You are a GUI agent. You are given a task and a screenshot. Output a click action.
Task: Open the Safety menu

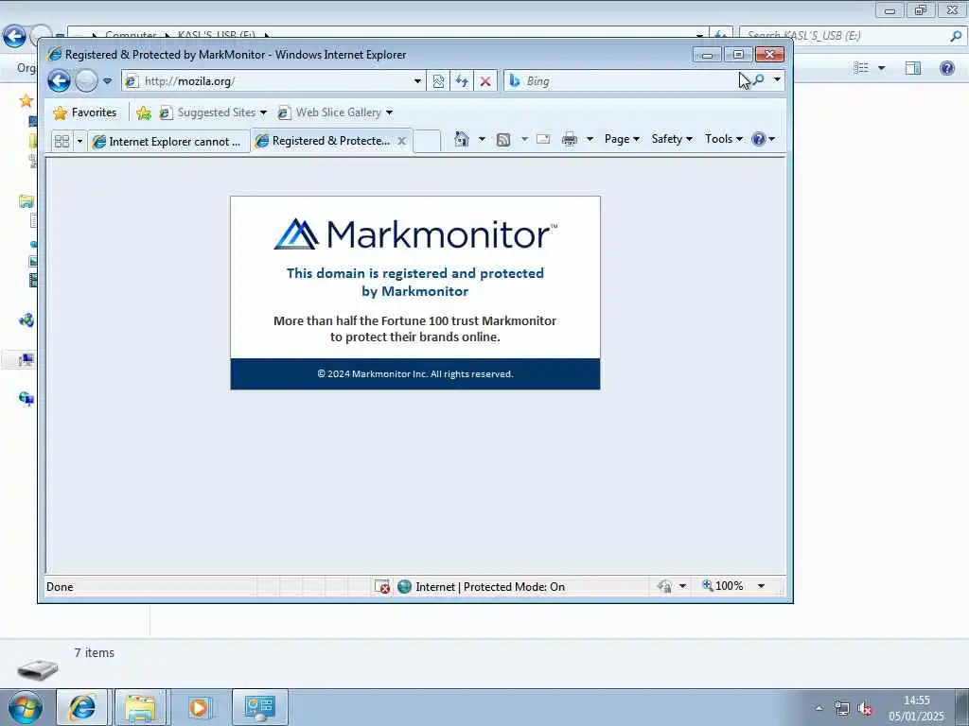[x=672, y=139]
